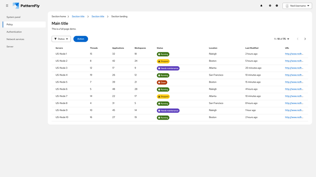Open Ned Username user menu
The width and height of the screenshot is (316, 177).
tap(297, 6)
